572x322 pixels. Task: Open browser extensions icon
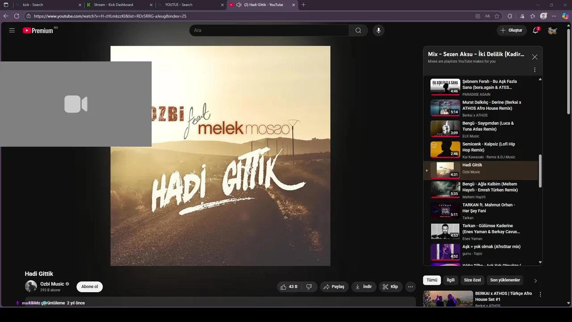click(x=510, y=16)
